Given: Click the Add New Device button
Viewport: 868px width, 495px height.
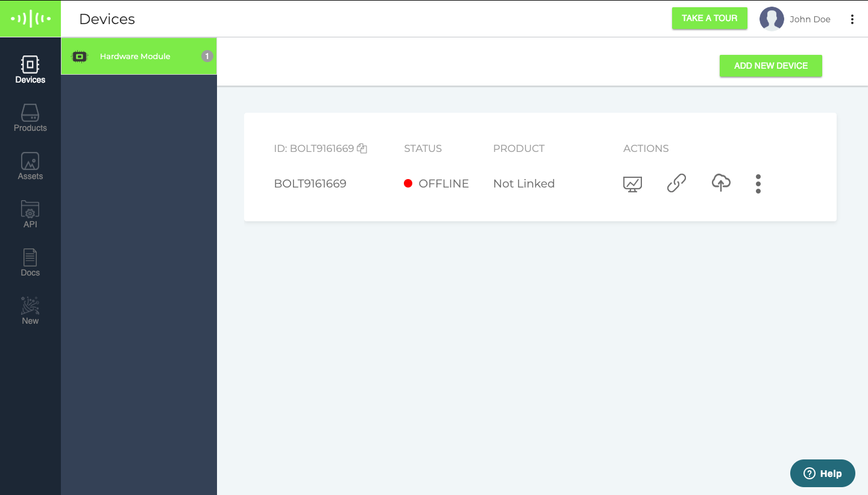Looking at the screenshot, I should tap(771, 66).
